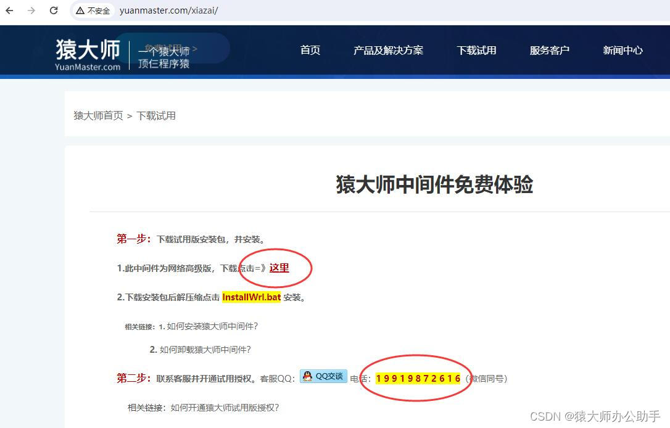Click the 猿大师首页 breadcrumb link

(98, 116)
